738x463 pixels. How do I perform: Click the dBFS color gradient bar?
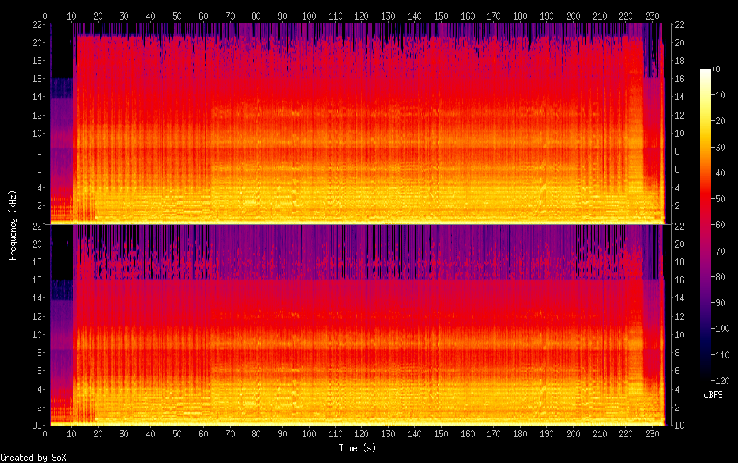click(x=705, y=224)
